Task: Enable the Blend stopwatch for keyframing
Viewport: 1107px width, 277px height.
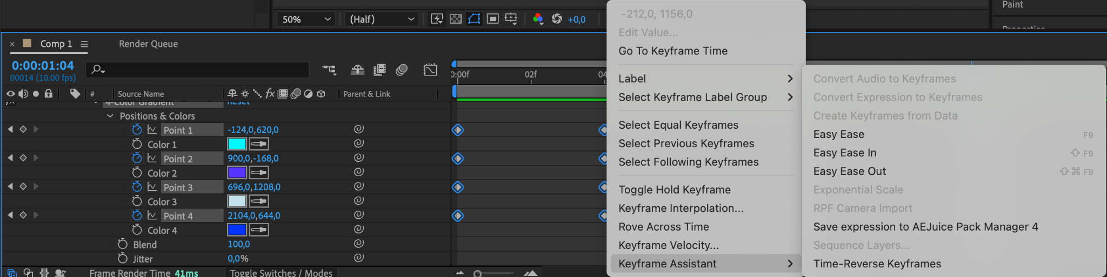Action: (123, 244)
